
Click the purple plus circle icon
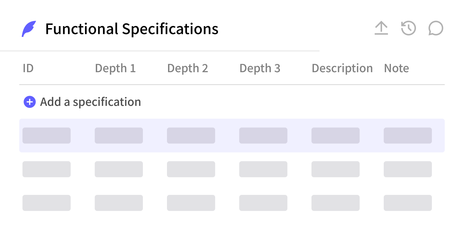(30, 102)
